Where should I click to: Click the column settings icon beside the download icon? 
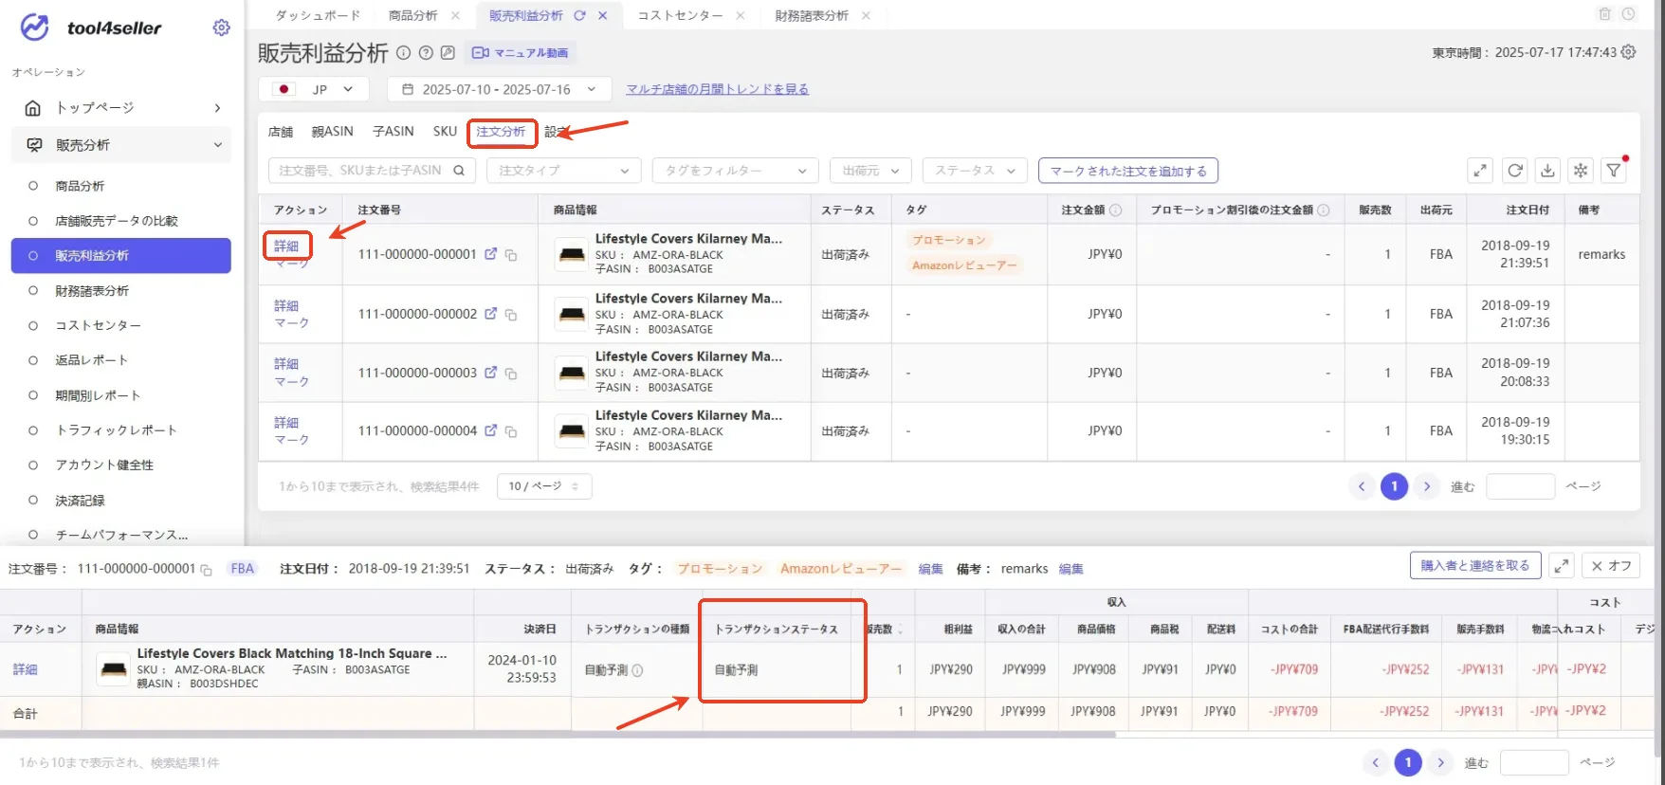click(1581, 171)
